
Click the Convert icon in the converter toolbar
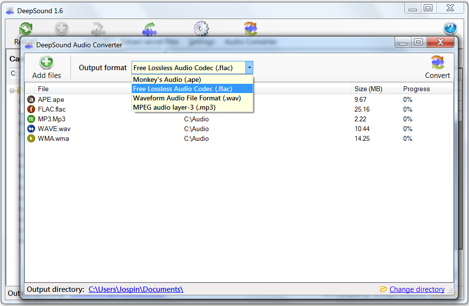tap(437, 62)
